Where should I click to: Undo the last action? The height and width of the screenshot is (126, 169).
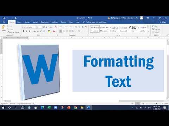tap(7, 18)
